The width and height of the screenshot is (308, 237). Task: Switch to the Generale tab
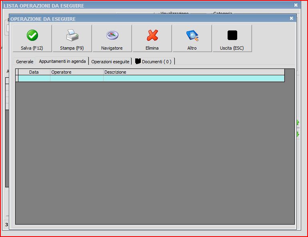(x=24, y=62)
